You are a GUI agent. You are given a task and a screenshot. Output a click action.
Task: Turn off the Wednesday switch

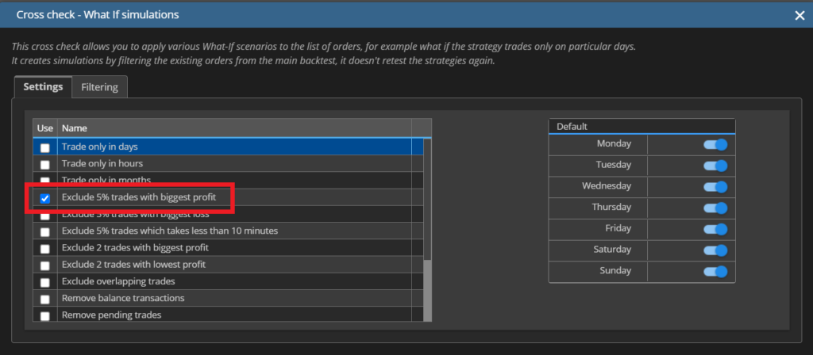coord(715,187)
